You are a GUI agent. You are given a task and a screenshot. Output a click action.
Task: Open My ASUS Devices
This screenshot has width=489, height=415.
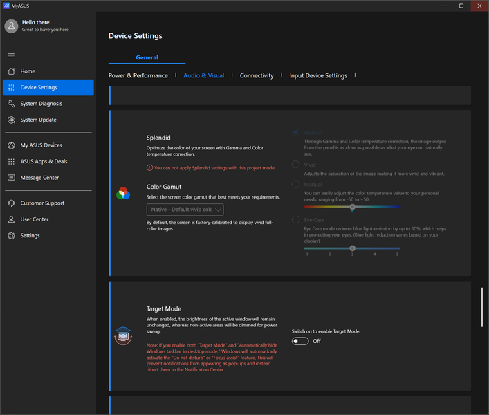tap(48, 145)
